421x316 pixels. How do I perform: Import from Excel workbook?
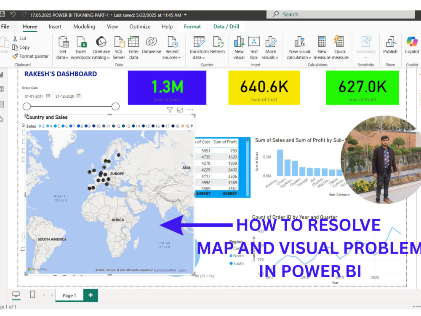click(x=80, y=48)
